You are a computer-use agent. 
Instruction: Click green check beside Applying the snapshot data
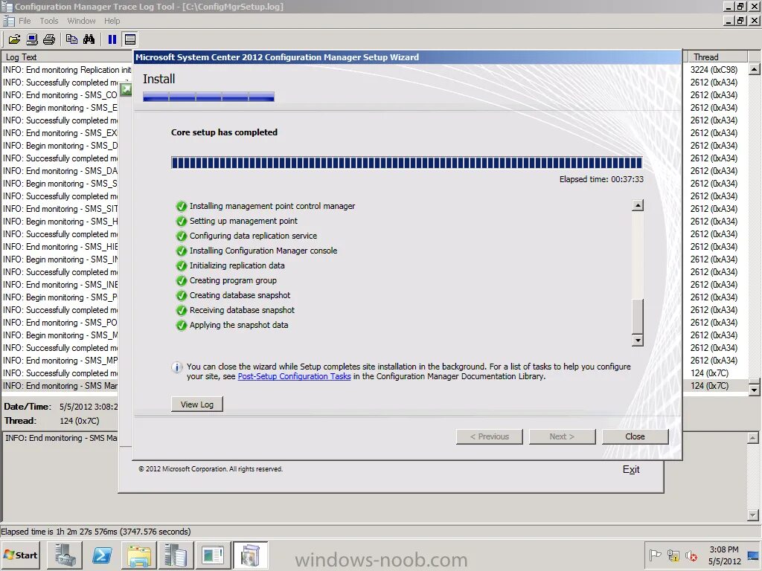pos(182,326)
